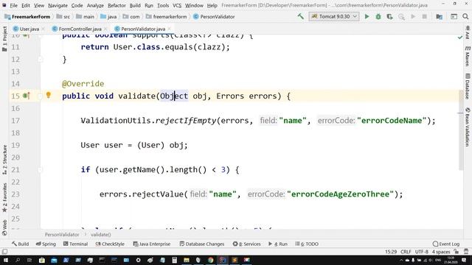Click the Build Project hammer icon
The width and height of the screenshot is (472, 265).
300,16
